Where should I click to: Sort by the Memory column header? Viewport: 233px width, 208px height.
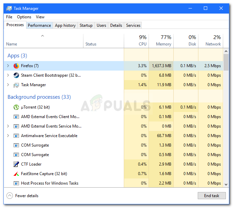[x=161, y=41]
